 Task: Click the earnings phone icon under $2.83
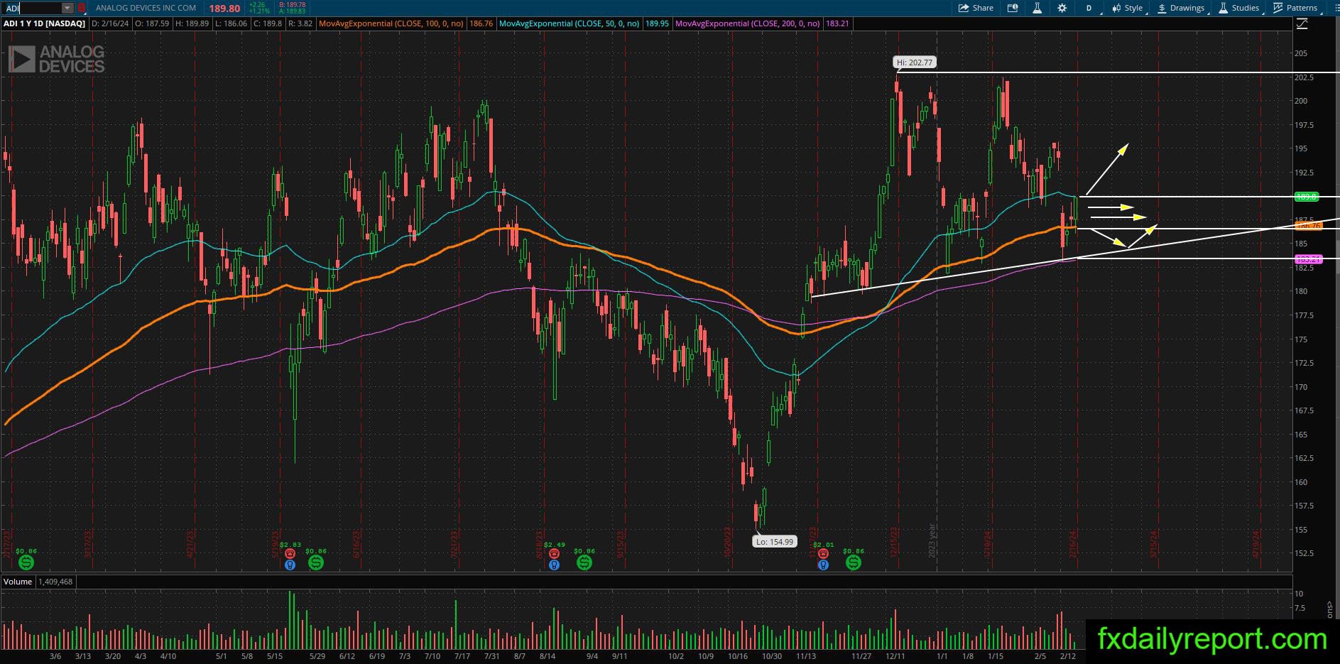click(290, 554)
